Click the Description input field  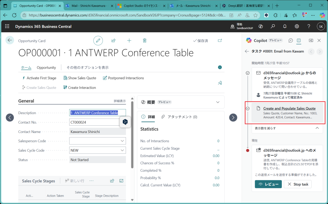pos(97,113)
